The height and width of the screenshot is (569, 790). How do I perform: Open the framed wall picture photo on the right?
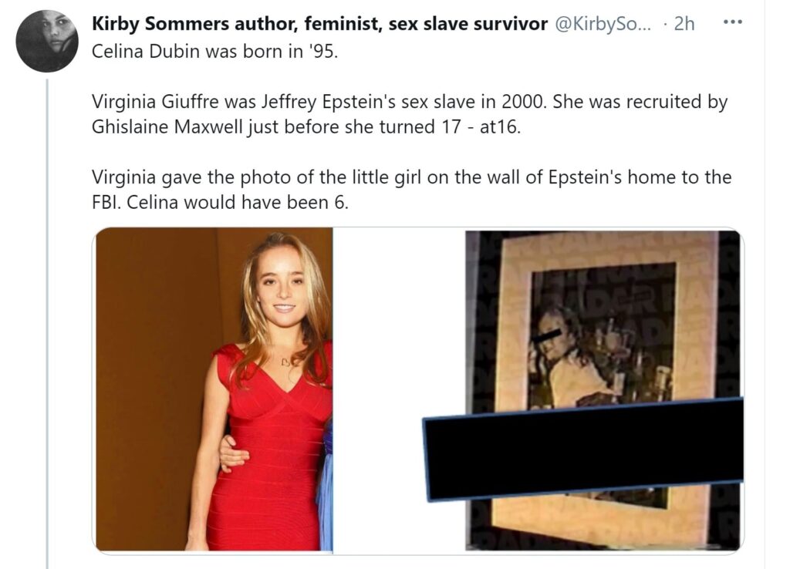tap(603, 390)
